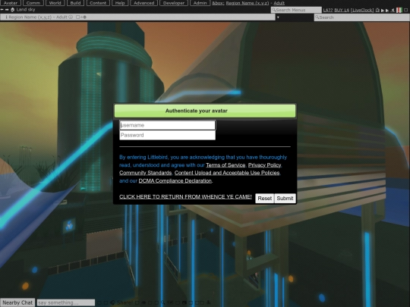
Task: Focus the say something chat input
Action: pos(66,302)
